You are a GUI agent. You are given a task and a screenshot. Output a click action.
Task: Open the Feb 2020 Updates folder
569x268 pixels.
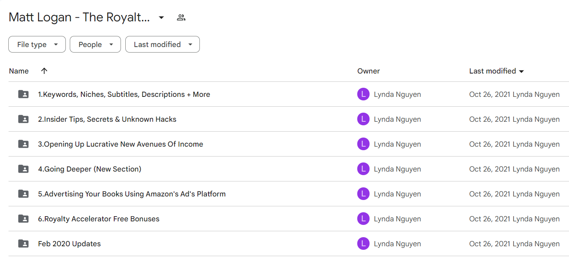(69, 244)
